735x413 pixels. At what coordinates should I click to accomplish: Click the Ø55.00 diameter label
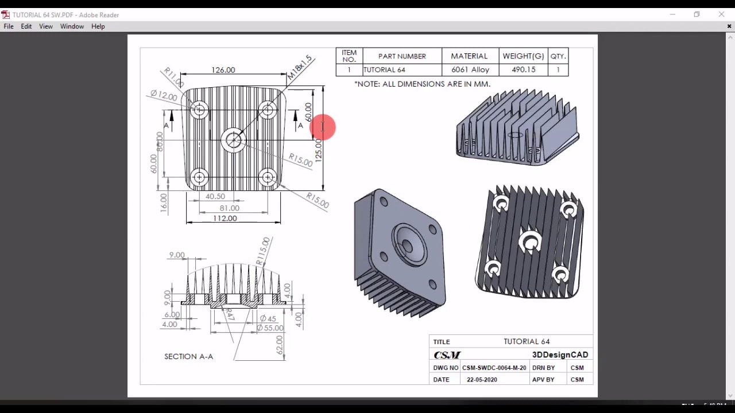point(270,328)
